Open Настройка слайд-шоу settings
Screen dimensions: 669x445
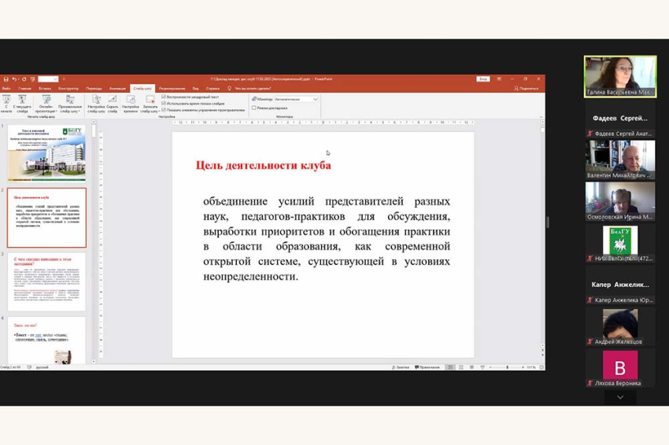coord(96,103)
